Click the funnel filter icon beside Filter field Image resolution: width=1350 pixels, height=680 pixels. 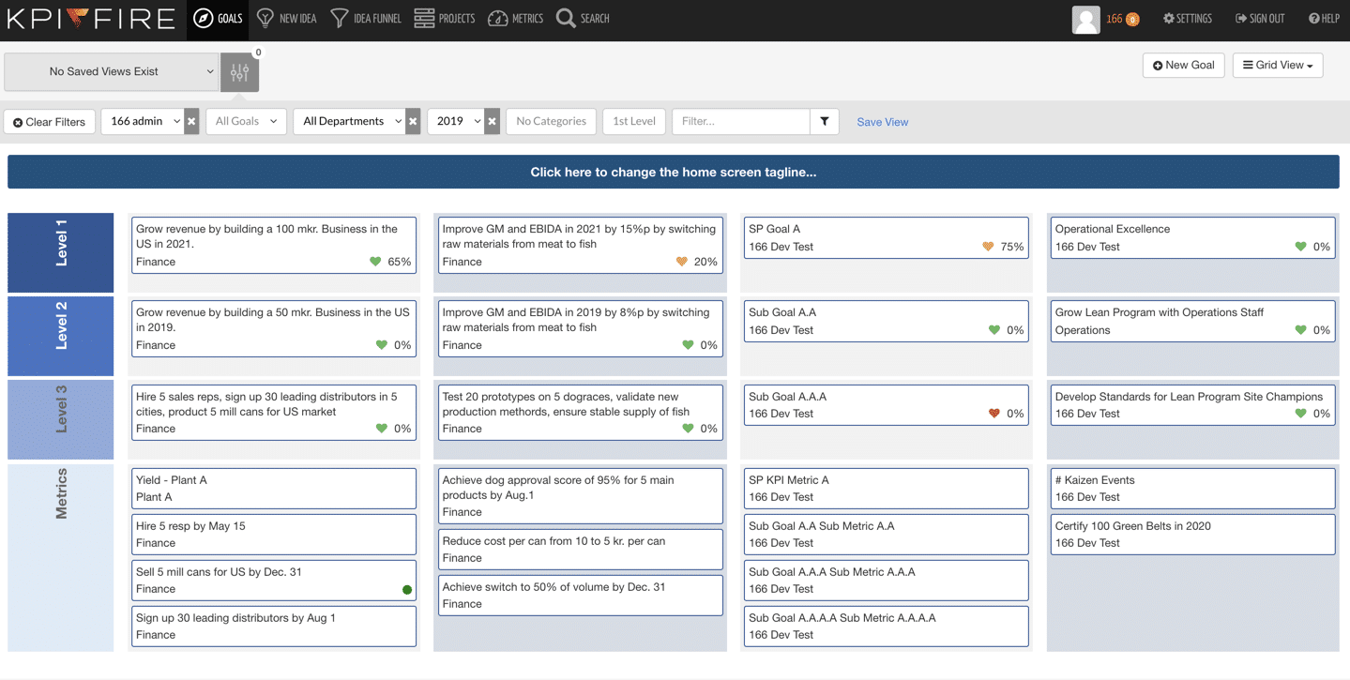(x=825, y=122)
